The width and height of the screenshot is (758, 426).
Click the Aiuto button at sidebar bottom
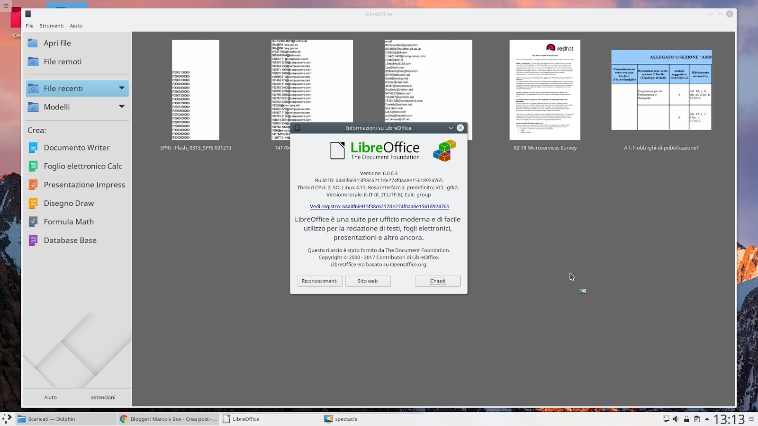click(50, 398)
